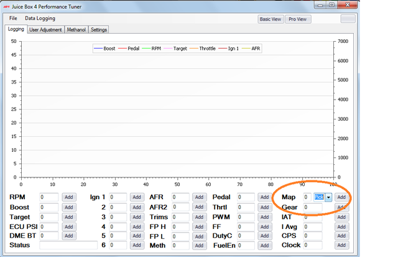Viewport: 398px width, 257px height.
Task: Add Ign 1 to the graph
Action: pyautogui.click(x=137, y=197)
